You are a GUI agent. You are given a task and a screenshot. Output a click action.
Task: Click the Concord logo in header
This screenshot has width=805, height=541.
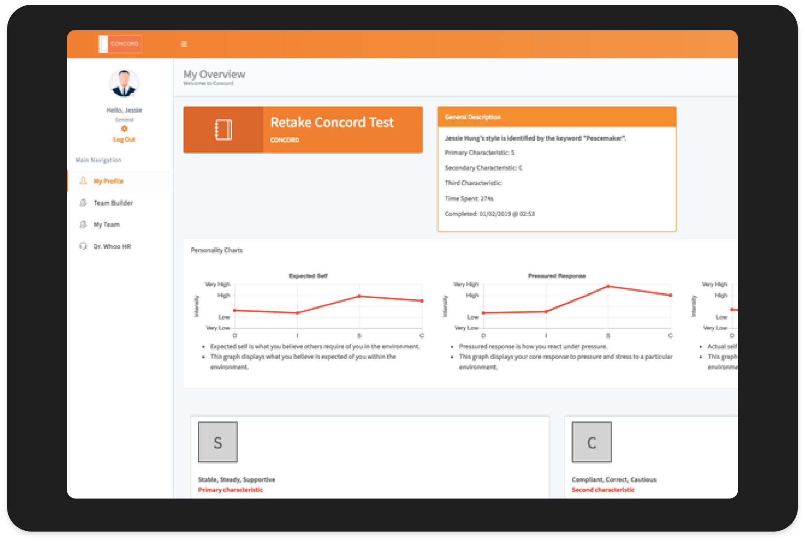[120, 44]
